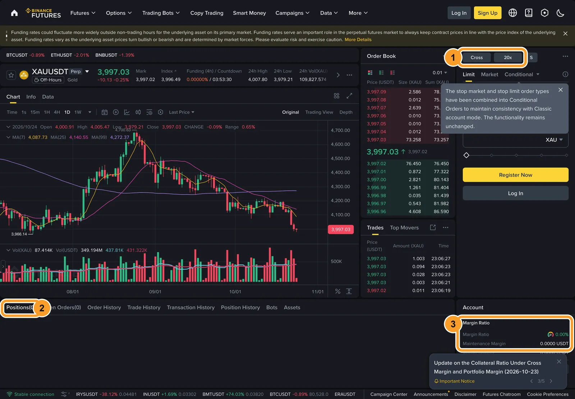Expand chart to fullscreen
The width and height of the screenshot is (575, 399).
[349, 96]
